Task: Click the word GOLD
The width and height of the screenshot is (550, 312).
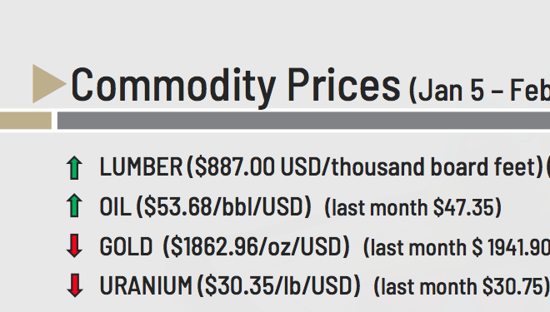Action: (126, 246)
